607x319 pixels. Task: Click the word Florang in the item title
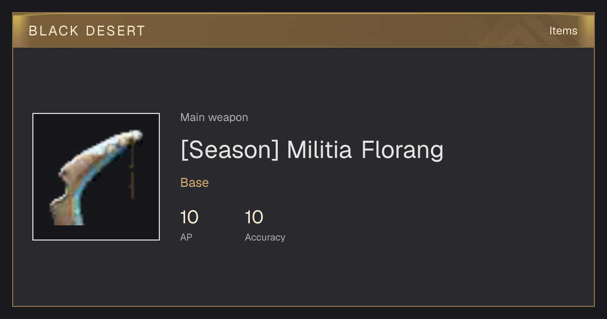[x=402, y=150]
